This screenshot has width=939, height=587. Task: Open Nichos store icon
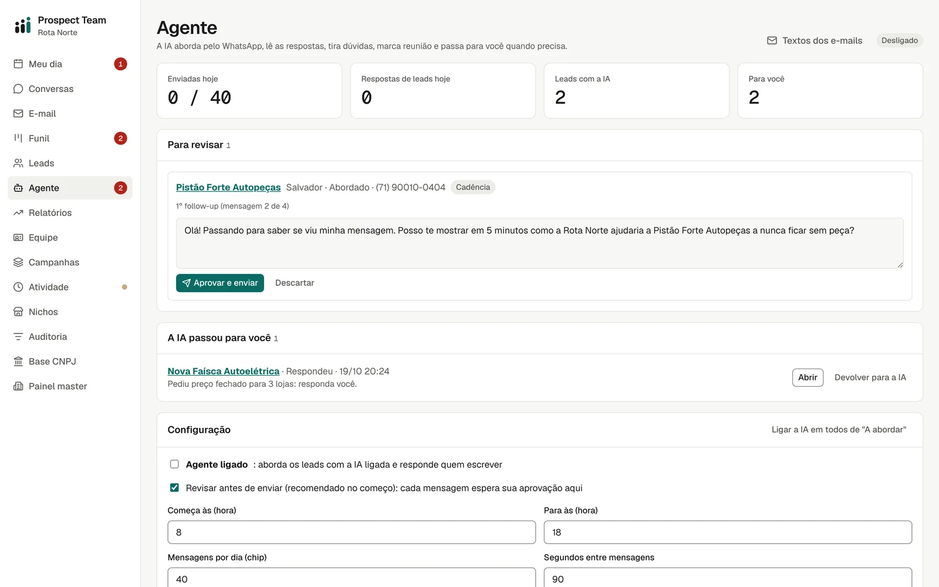pos(18,312)
